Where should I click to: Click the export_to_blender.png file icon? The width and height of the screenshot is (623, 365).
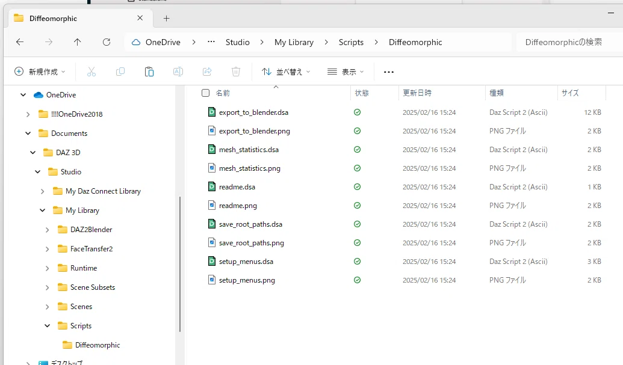pos(212,130)
